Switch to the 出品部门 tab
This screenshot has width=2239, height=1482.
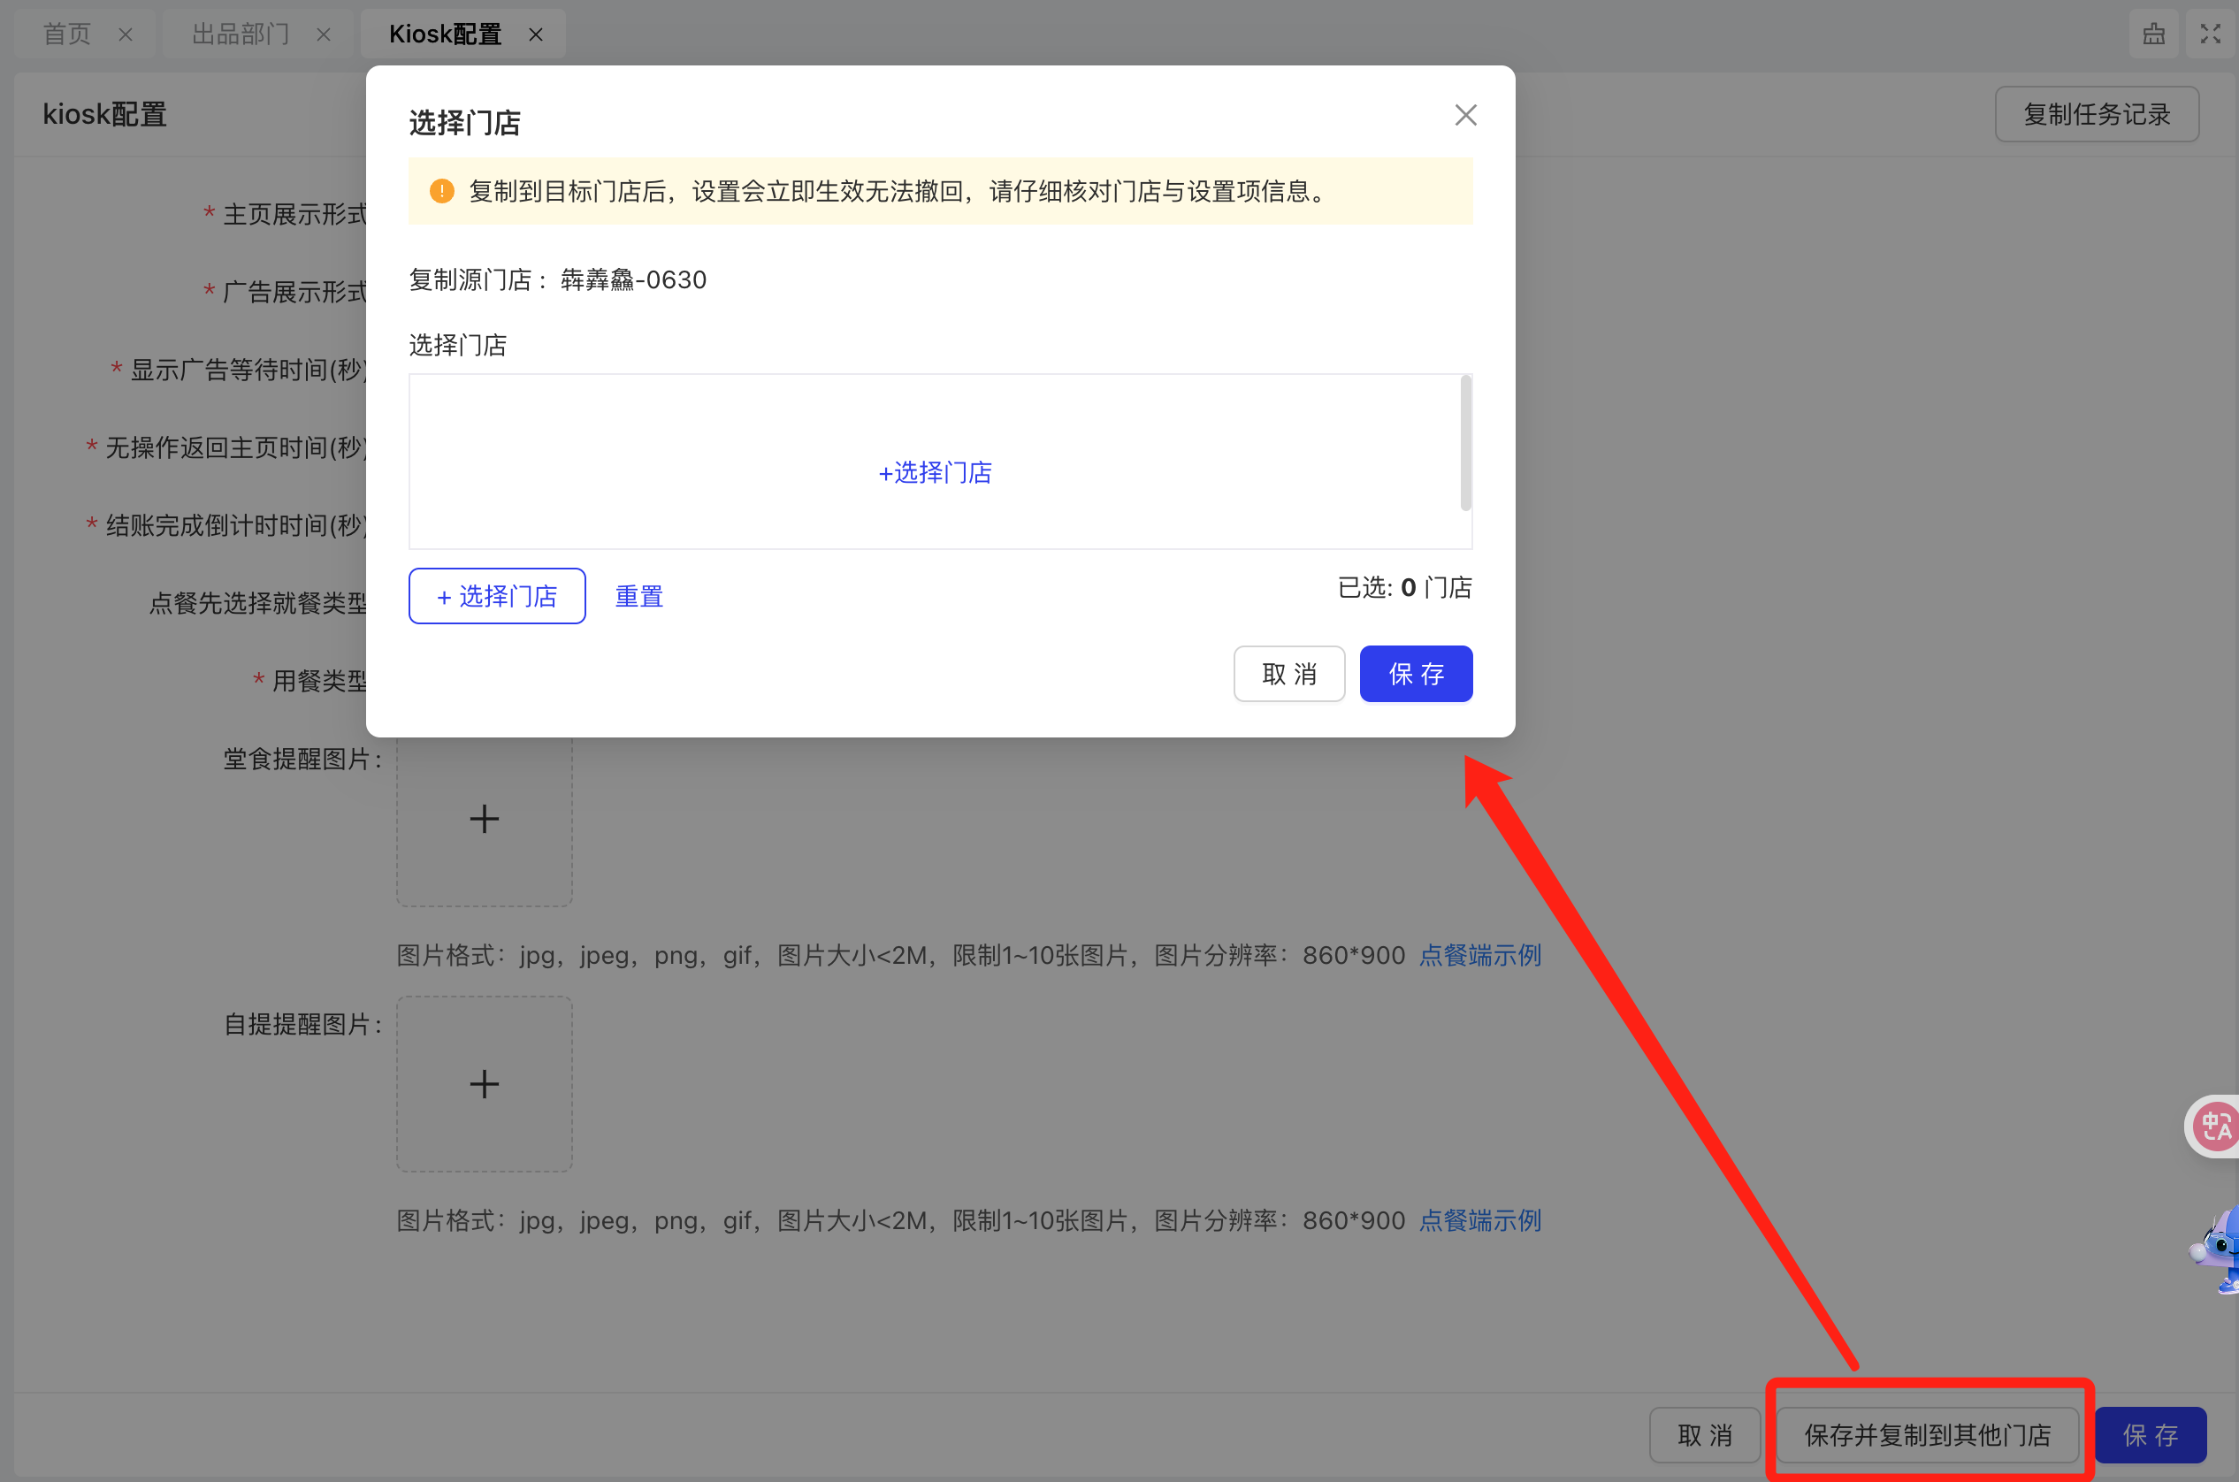click(240, 35)
